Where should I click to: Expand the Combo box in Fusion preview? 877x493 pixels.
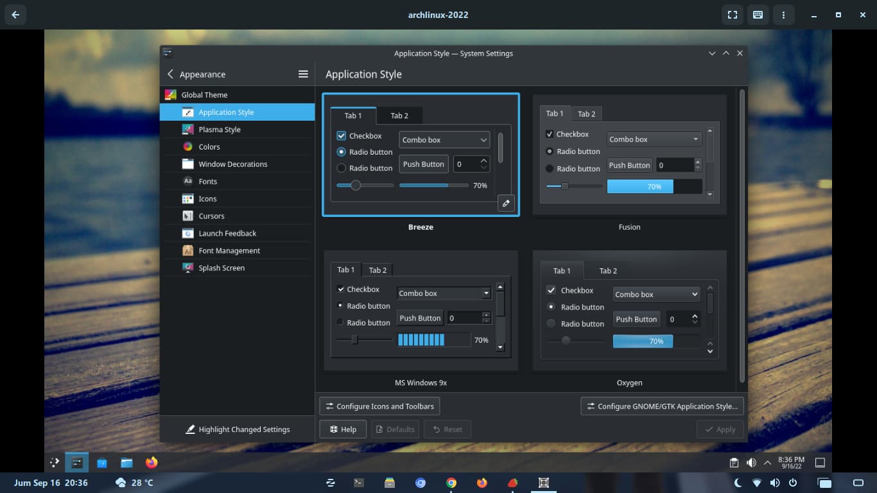(654, 139)
